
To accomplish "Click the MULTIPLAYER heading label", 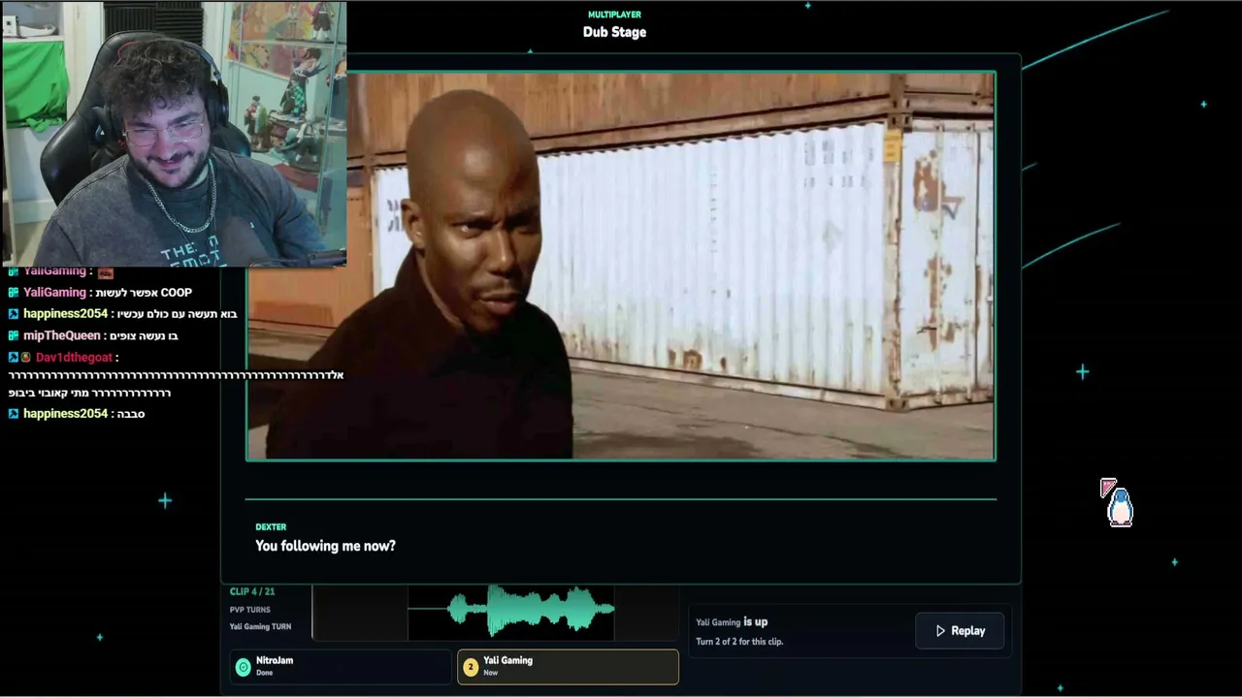I will coord(614,15).
